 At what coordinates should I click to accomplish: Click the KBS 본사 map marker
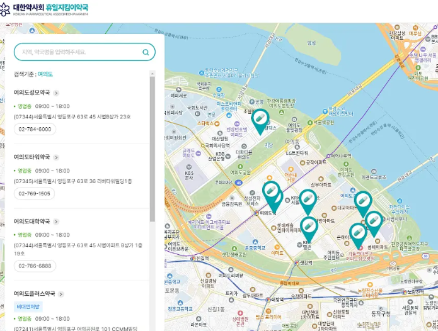[189, 168]
